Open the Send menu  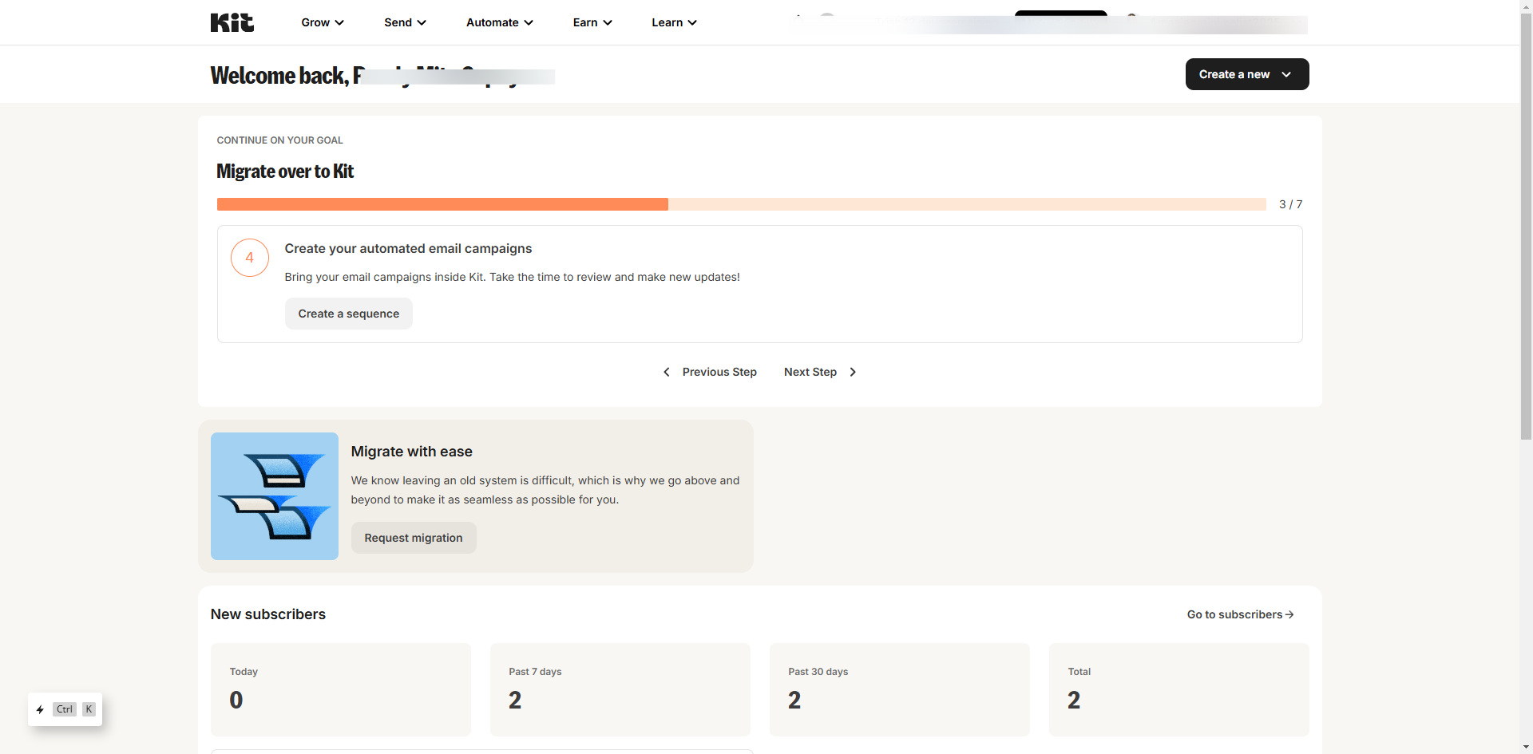pyautogui.click(x=405, y=22)
